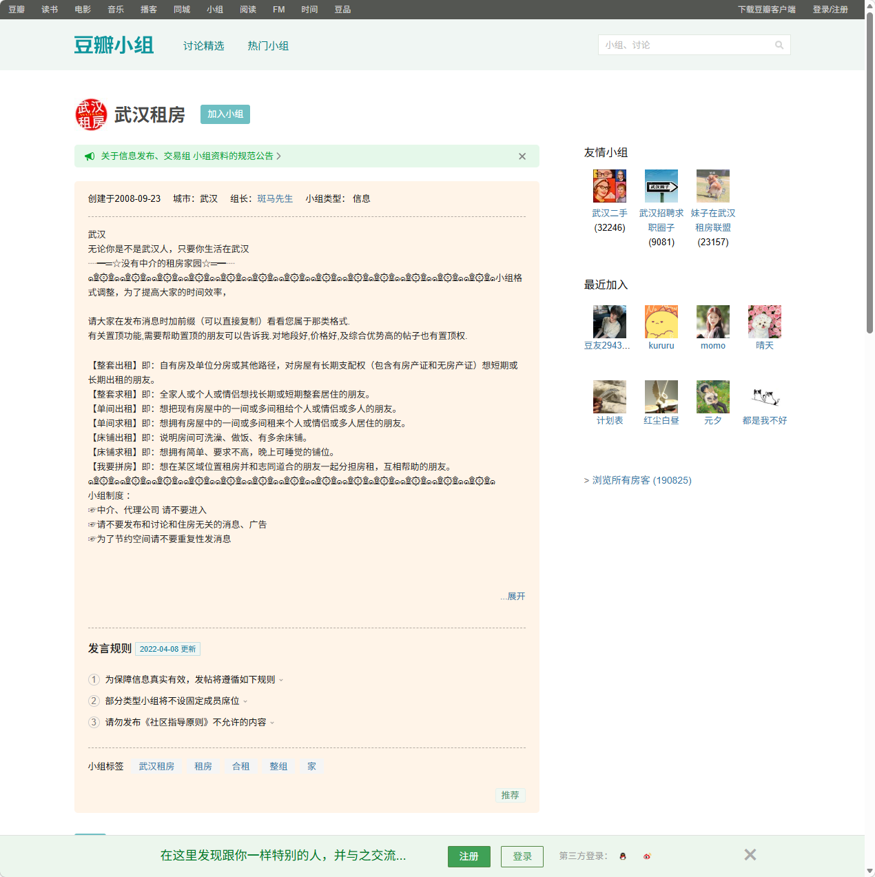Log in with the Weibo icon

click(646, 856)
